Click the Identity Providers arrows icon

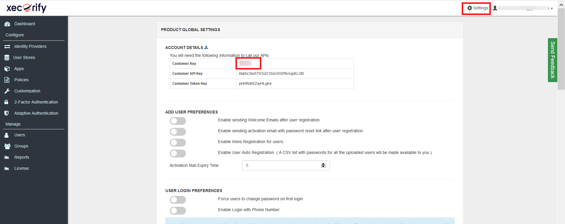(7, 46)
